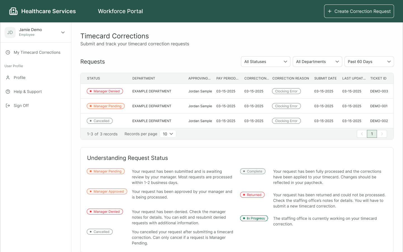The image size is (403, 252).
Task: Click Manager Denied status badge in table
Action: 105,91
